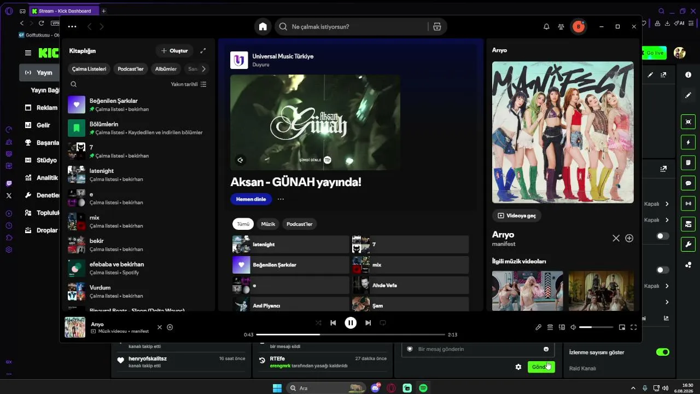The image size is (700, 394).
Task: Click the Go live button
Action: point(654,53)
